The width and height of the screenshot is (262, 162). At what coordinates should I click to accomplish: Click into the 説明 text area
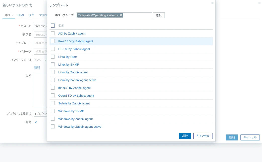(40, 90)
